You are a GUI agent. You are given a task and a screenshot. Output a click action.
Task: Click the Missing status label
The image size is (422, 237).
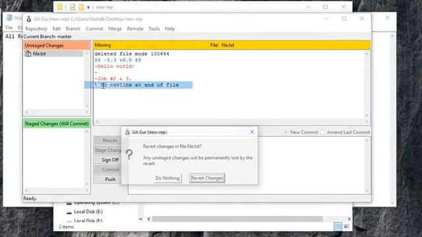point(103,45)
